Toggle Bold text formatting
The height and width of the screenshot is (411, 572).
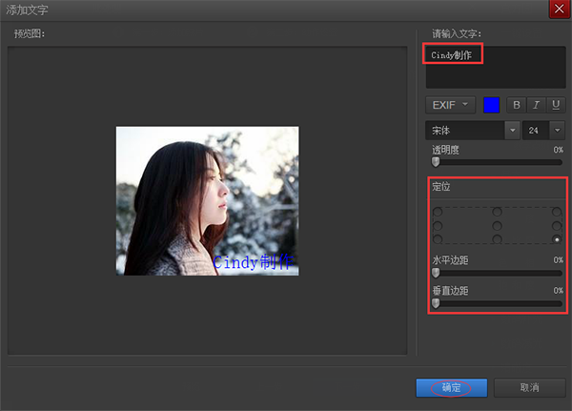coord(516,105)
